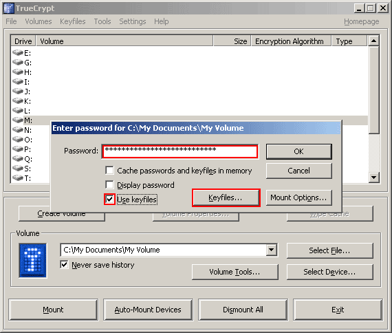392x333 pixels.
Task: Focus the Password input field
Action: (180, 151)
